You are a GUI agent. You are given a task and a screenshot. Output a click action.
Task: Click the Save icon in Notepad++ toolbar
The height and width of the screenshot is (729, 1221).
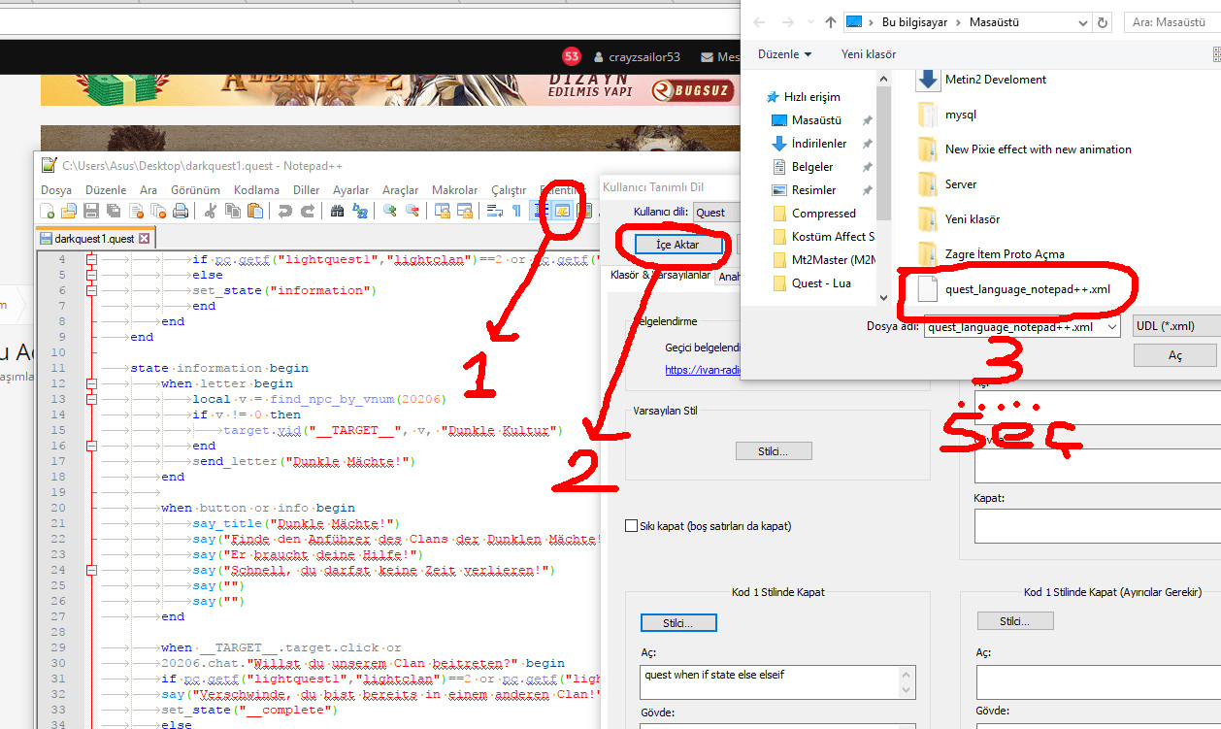[91, 211]
